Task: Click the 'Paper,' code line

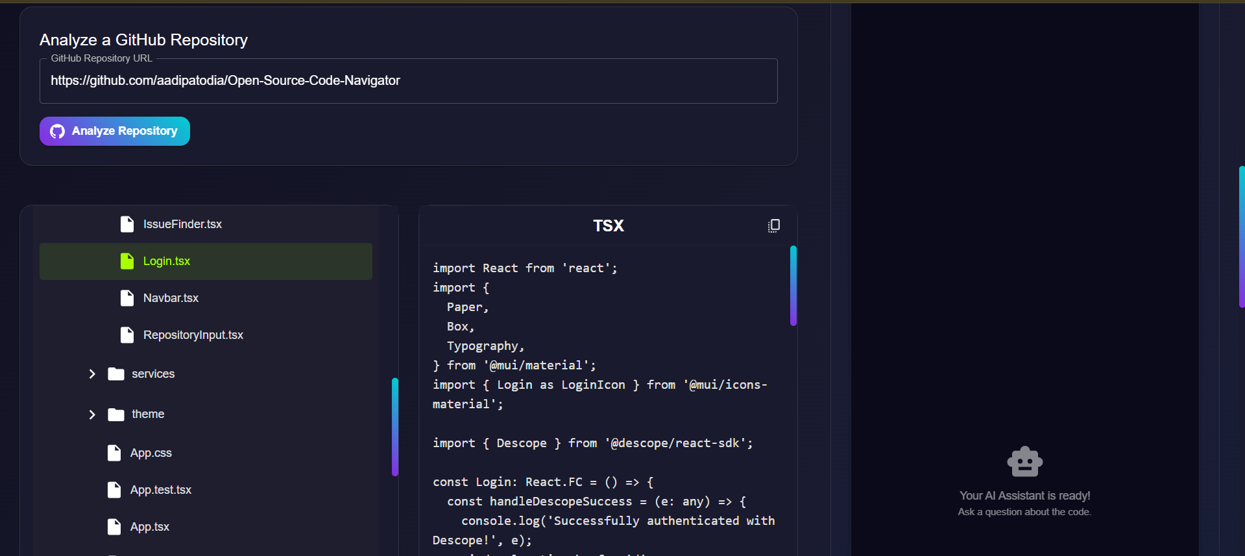Action: 468,307
